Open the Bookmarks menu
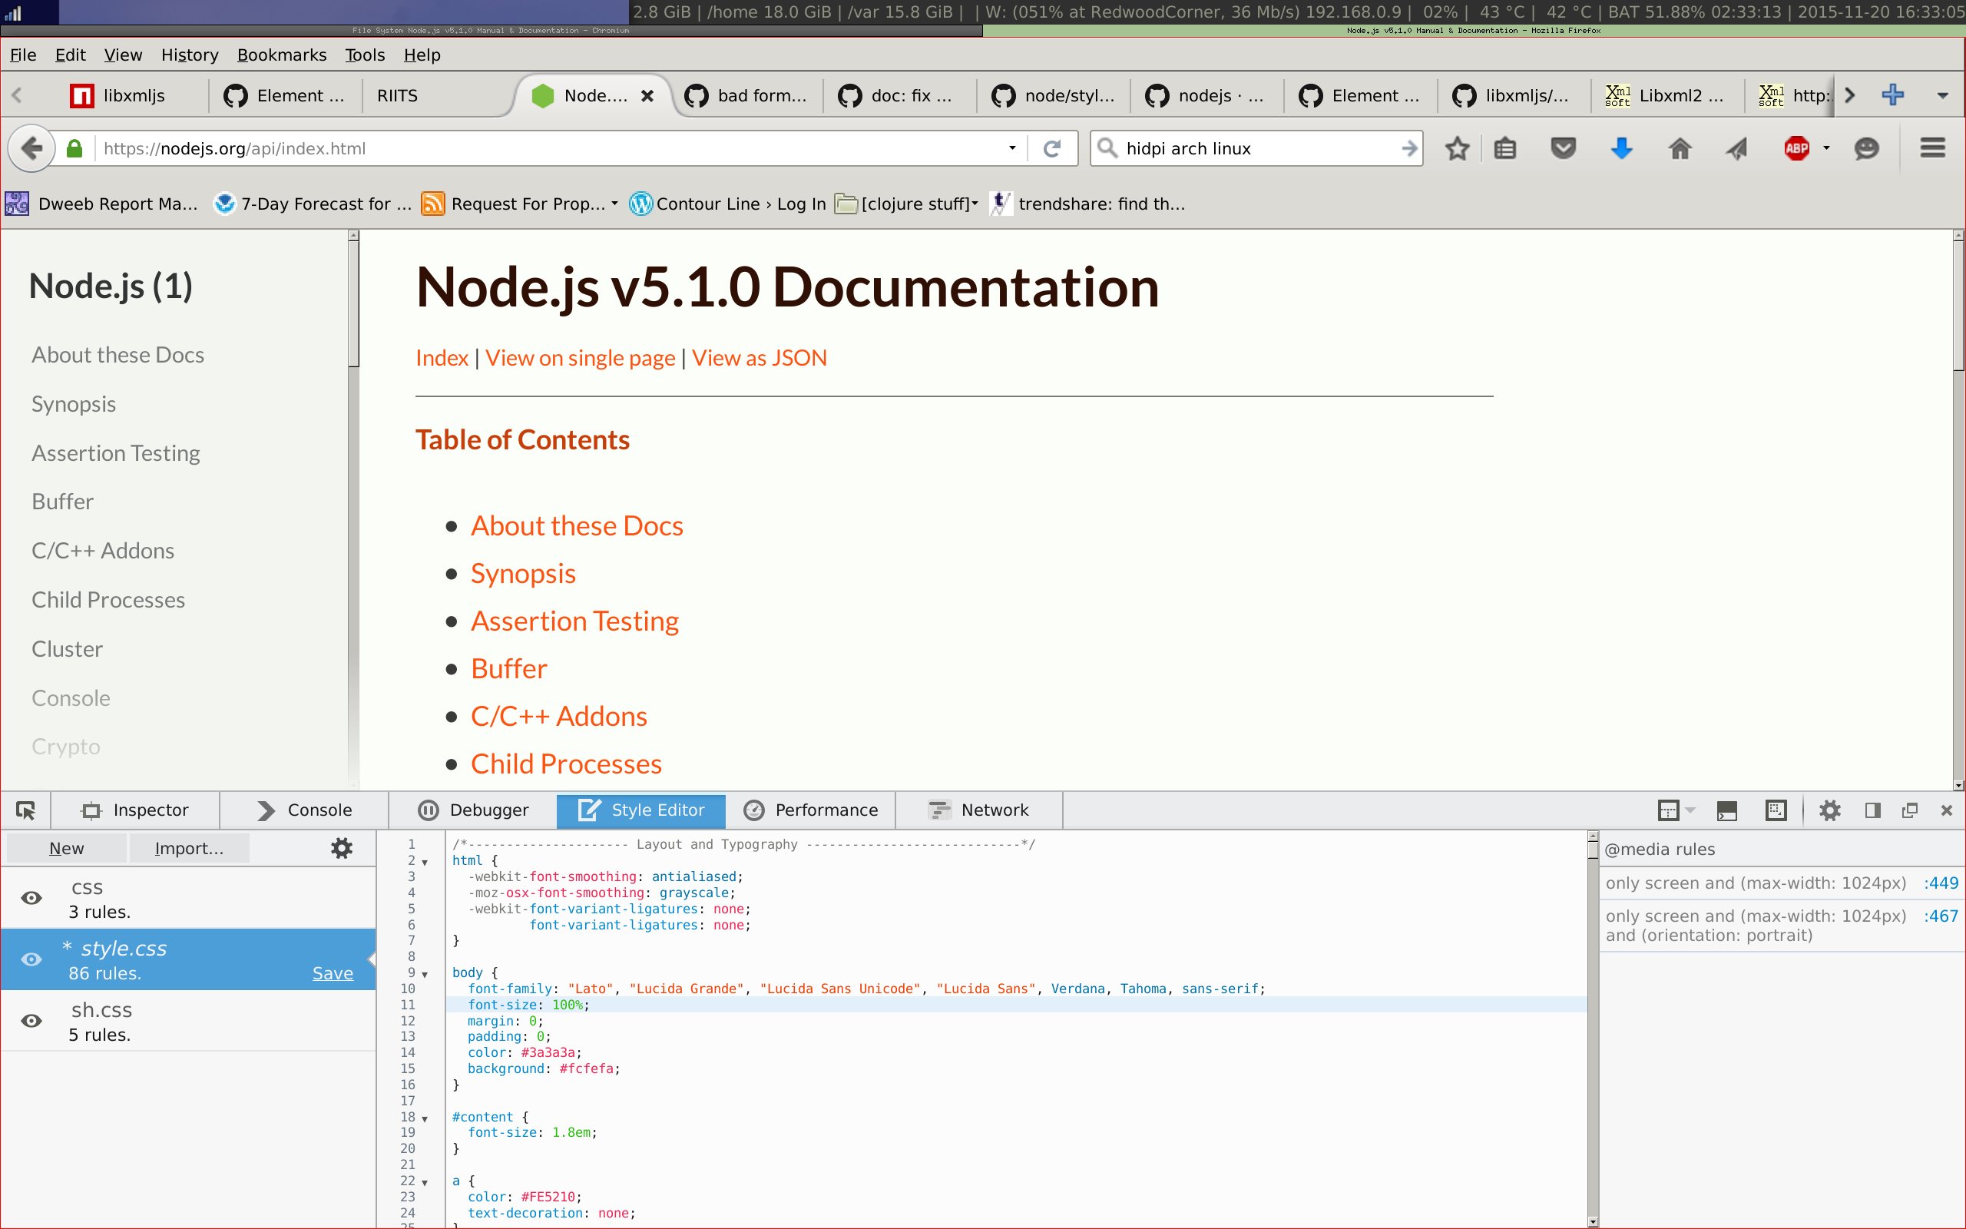This screenshot has height=1229, width=1966. (282, 55)
